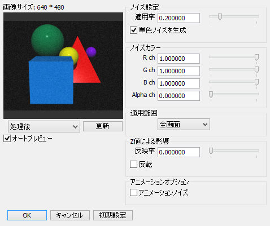
Task: Click the 反映率 slider handle
Action: point(211,151)
